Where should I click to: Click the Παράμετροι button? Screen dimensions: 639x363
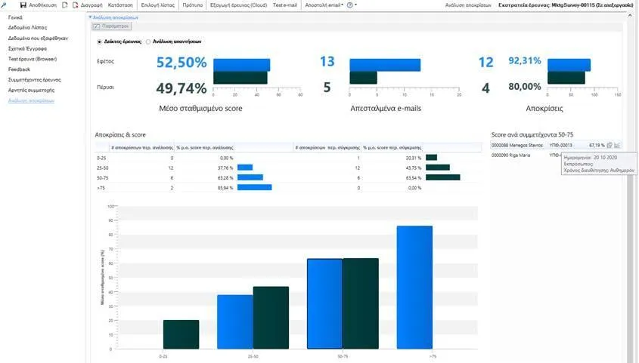click(x=112, y=26)
